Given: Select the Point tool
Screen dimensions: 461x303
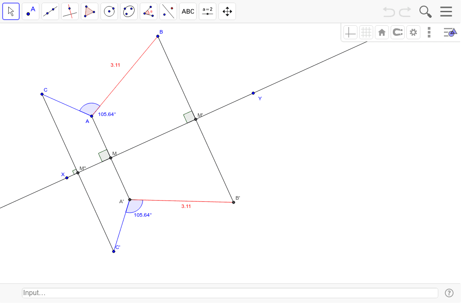Looking at the screenshot, I should click(31, 11).
